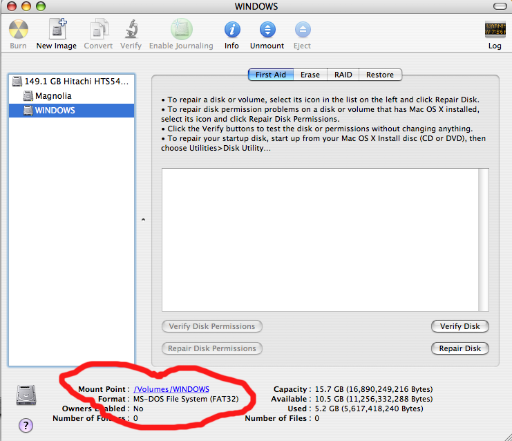Open Disk Utility help question mark

26,425
